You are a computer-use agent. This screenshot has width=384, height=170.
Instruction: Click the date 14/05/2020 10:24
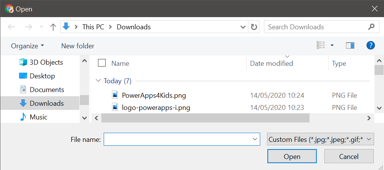coord(277,95)
